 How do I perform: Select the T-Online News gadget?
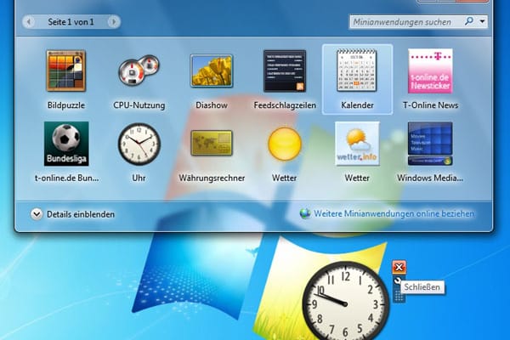coord(430,71)
